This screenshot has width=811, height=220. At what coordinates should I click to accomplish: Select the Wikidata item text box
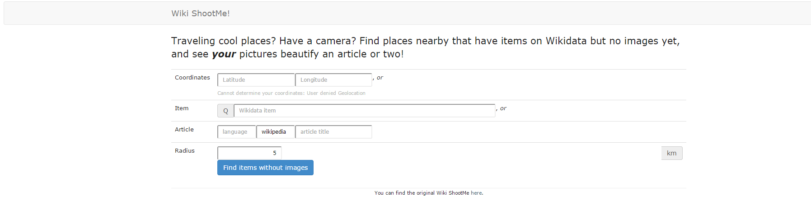364,111
